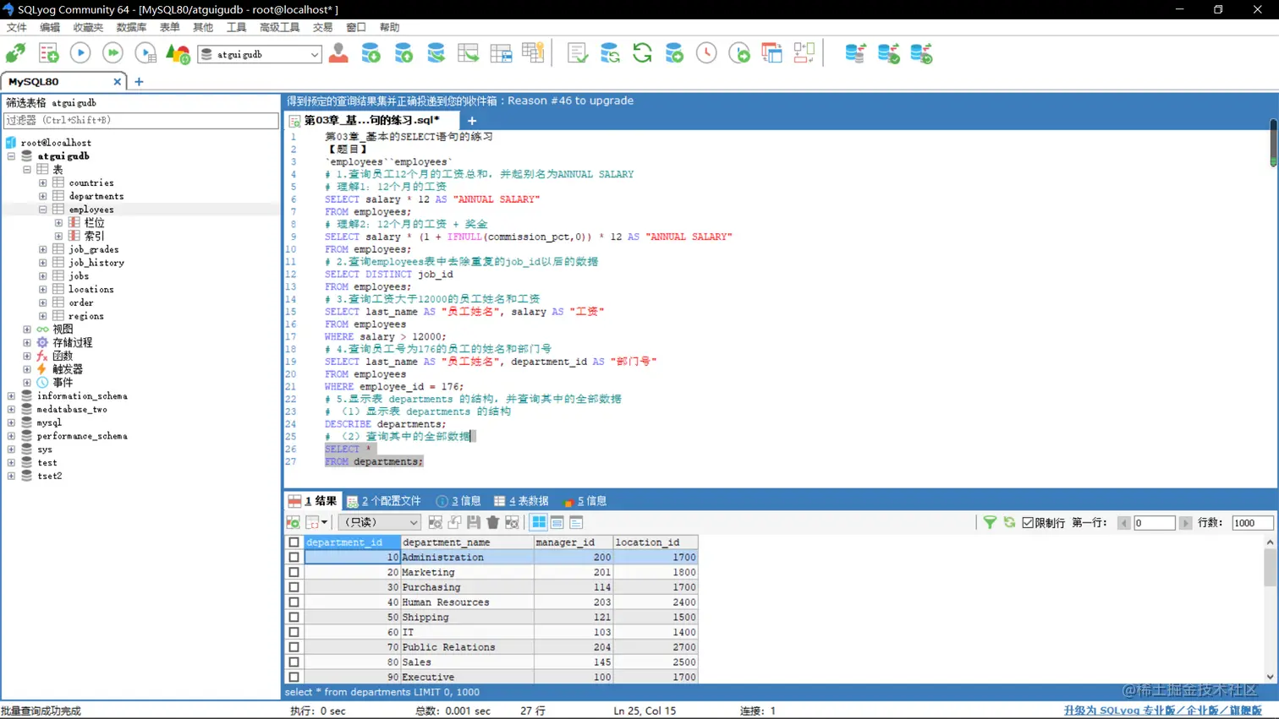This screenshot has width=1279, height=719.
Task: Switch to the 2 个配置文件 tab
Action: coord(383,501)
